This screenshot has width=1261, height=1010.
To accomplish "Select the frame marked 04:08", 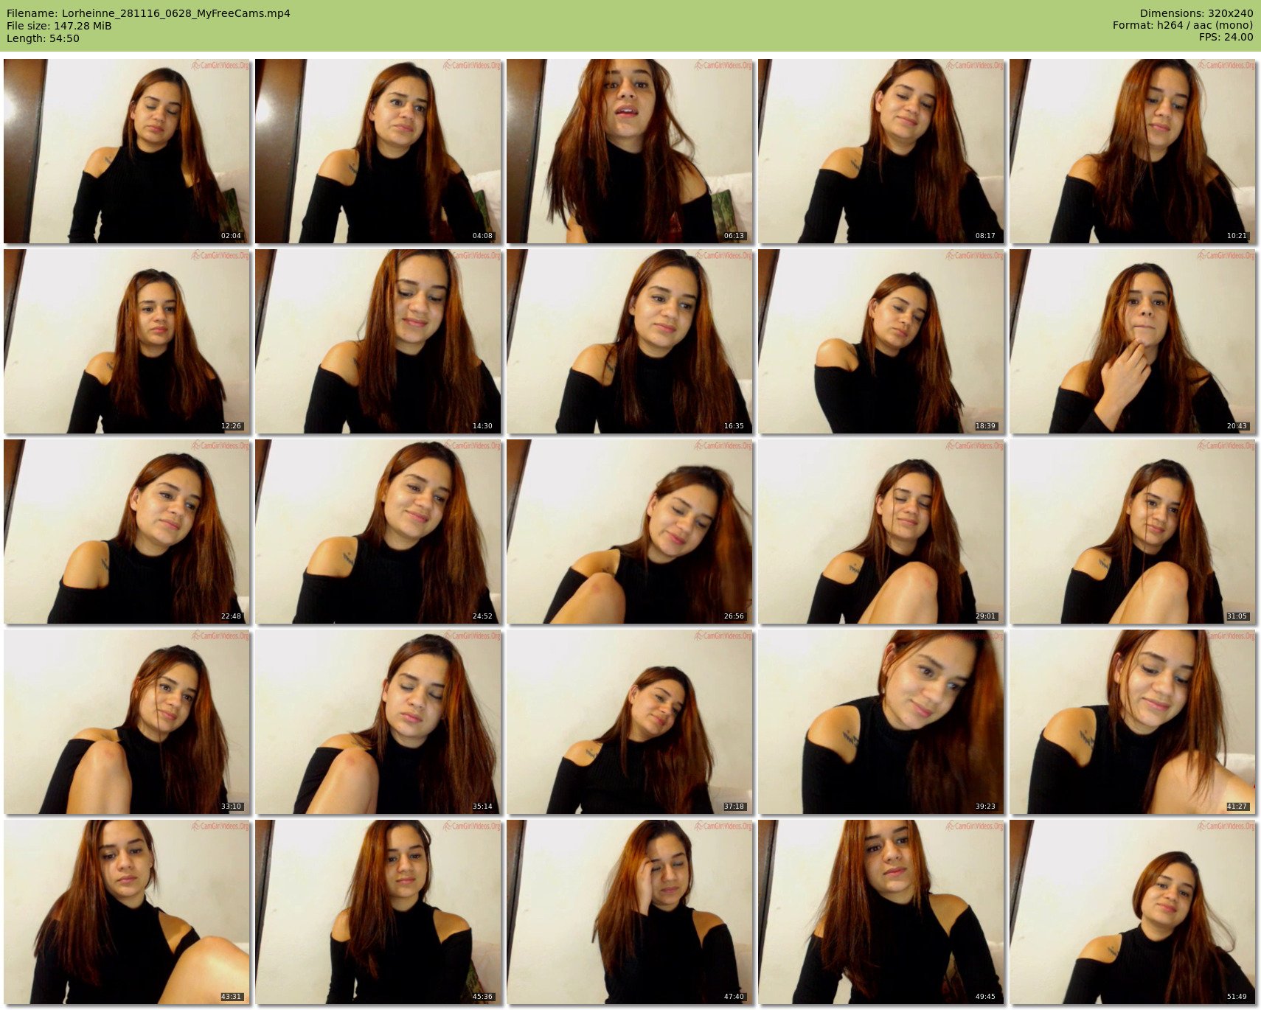I will [x=378, y=151].
